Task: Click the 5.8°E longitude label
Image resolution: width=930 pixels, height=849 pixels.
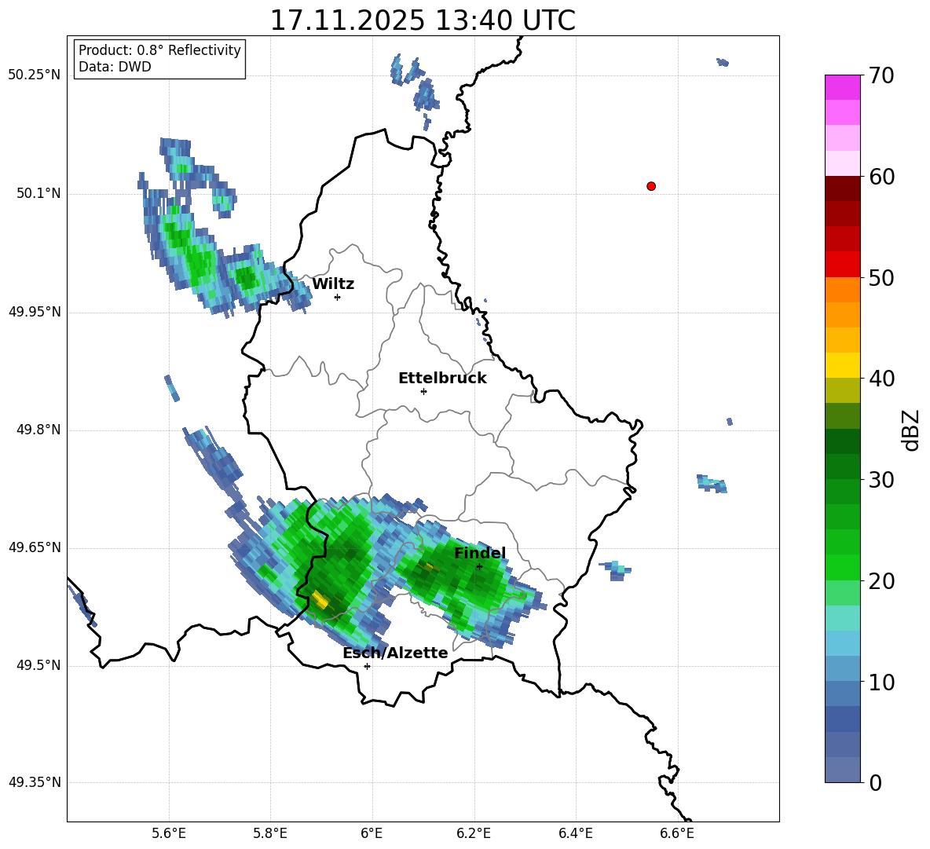Action: click(270, 833)
